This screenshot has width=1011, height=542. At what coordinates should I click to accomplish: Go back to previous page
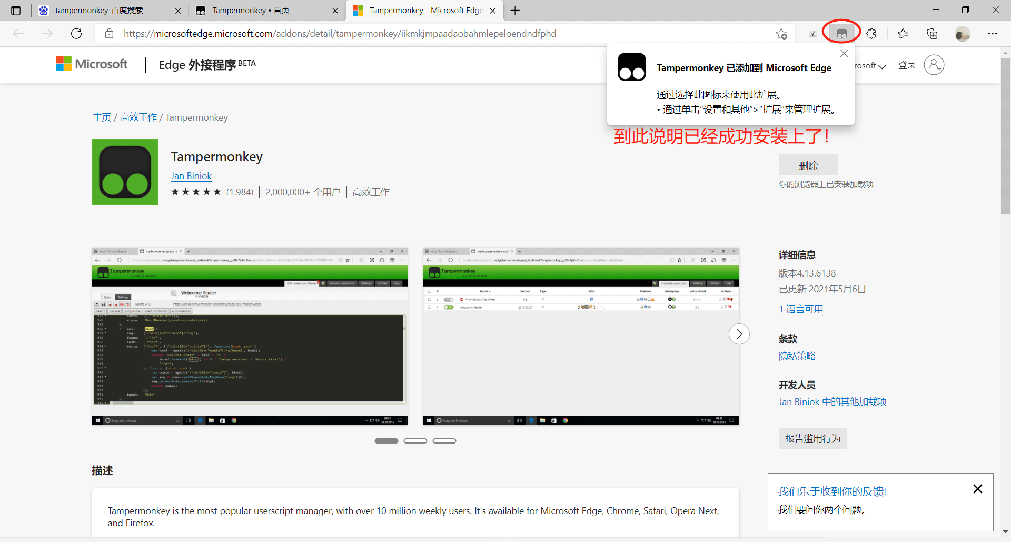click(19, 34)
